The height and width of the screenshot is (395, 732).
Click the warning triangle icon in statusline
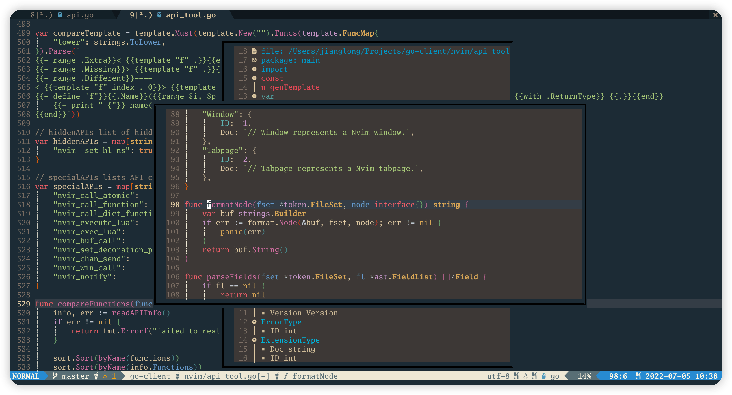105,376
